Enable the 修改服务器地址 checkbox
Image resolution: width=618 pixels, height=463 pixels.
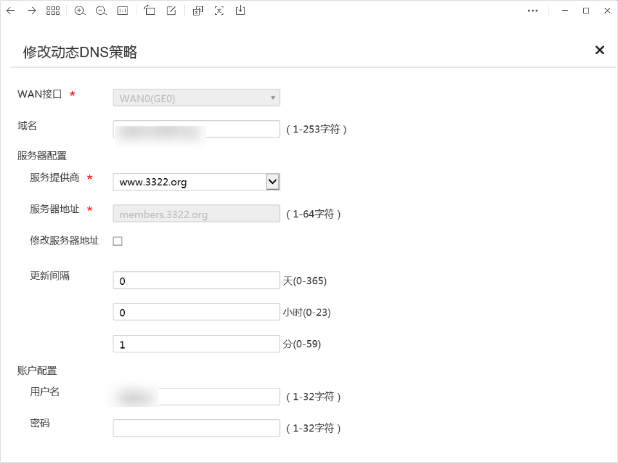tap(118, 241)
